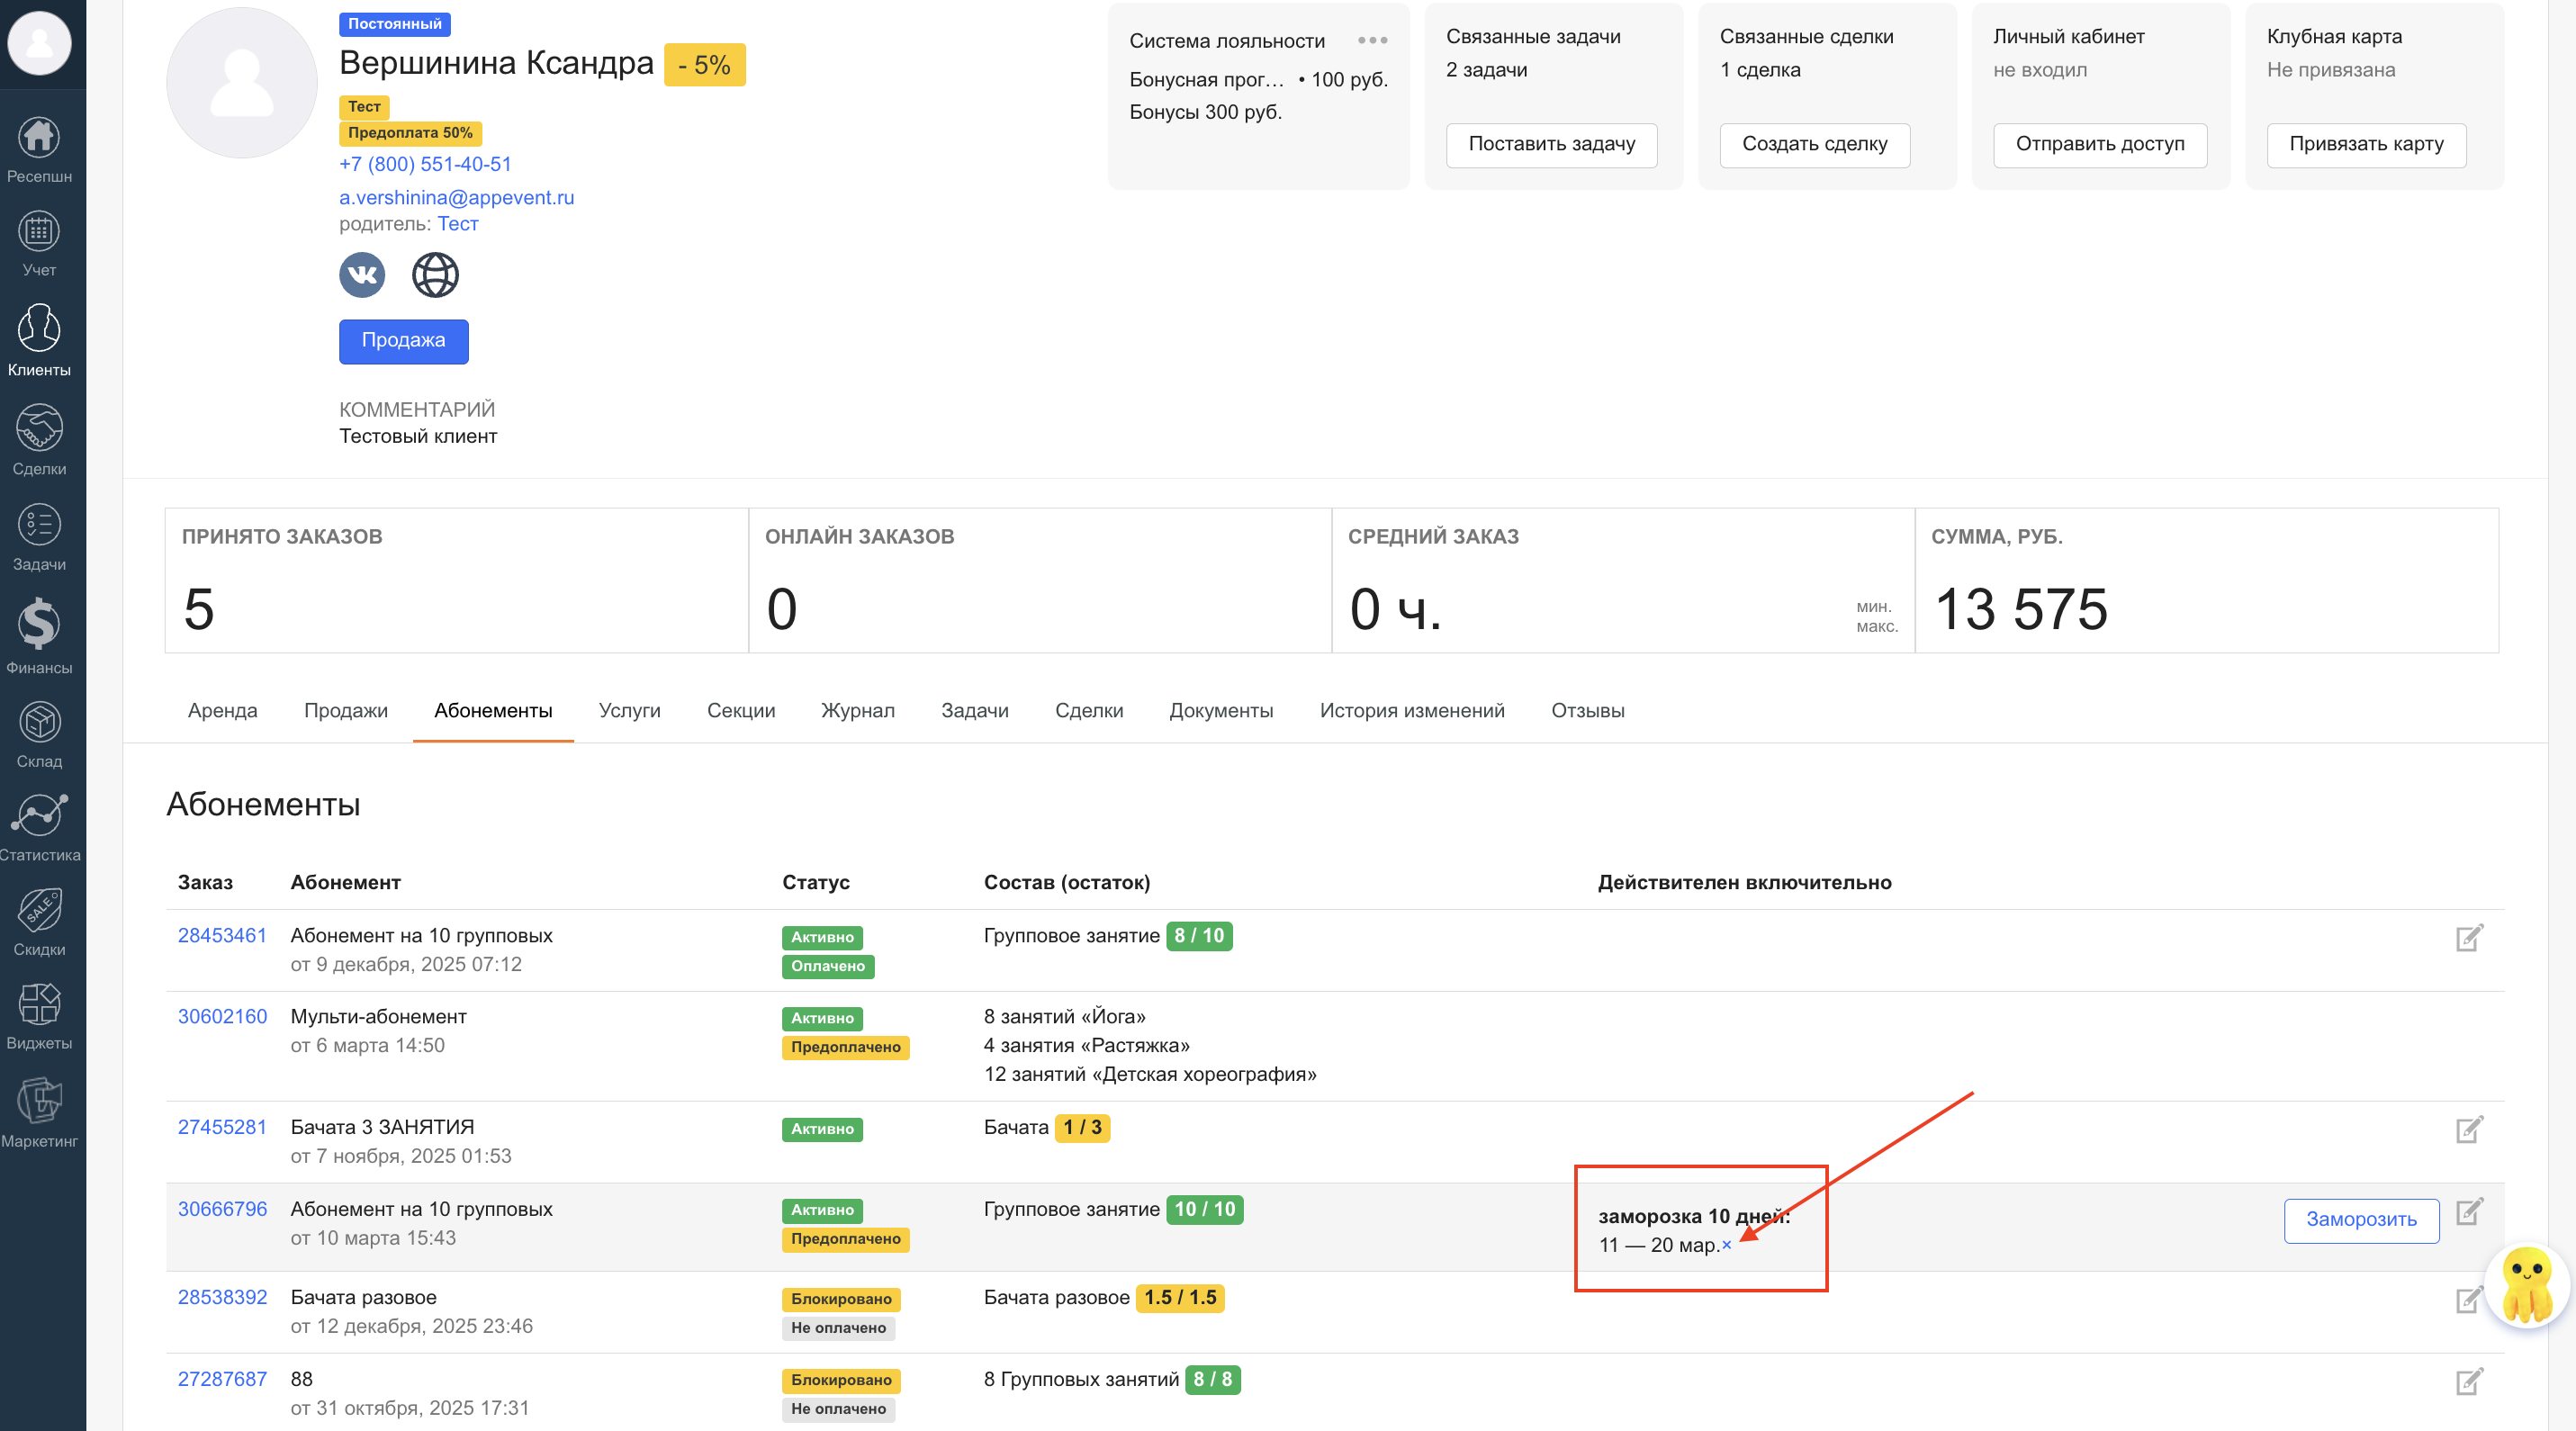Image resolution: width=2576 pixels, height=1431 pixels.
Task: Click Привязать карту button
Action: click(x=2365, y=144)
